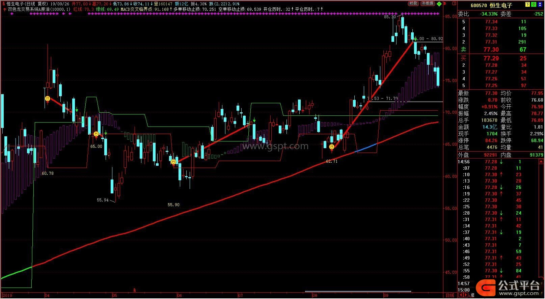Click the first smiley-face signal marker in early April

[48, 99]
